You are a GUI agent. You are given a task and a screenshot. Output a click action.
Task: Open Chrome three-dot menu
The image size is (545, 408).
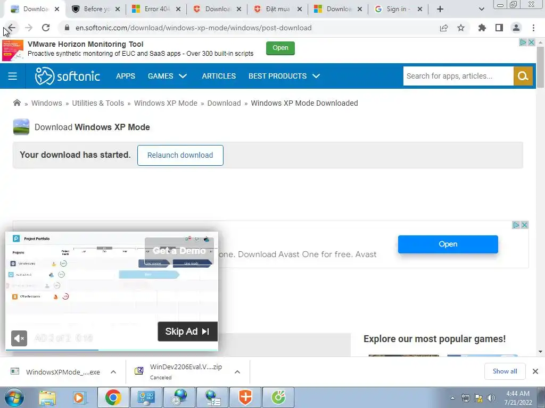(x=533, y=28)
